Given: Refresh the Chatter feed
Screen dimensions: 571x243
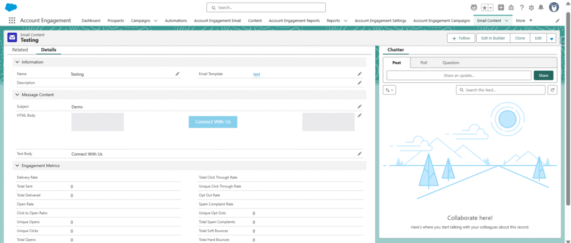Looking at the screenshot, I should coord(553,90).
